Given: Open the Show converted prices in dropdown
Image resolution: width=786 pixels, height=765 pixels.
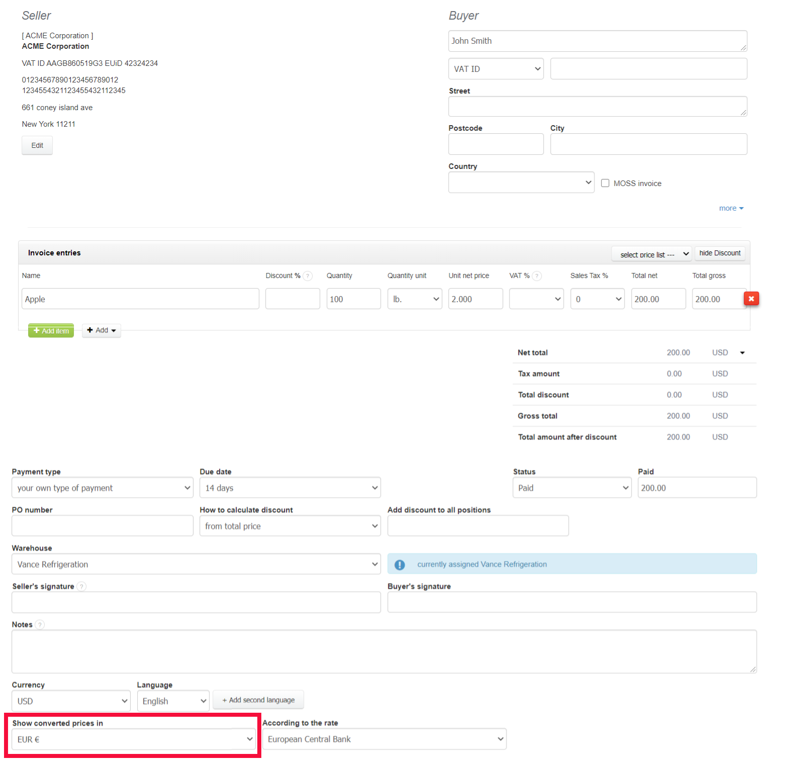Looking at the screenshot, I should coord(134,739).
